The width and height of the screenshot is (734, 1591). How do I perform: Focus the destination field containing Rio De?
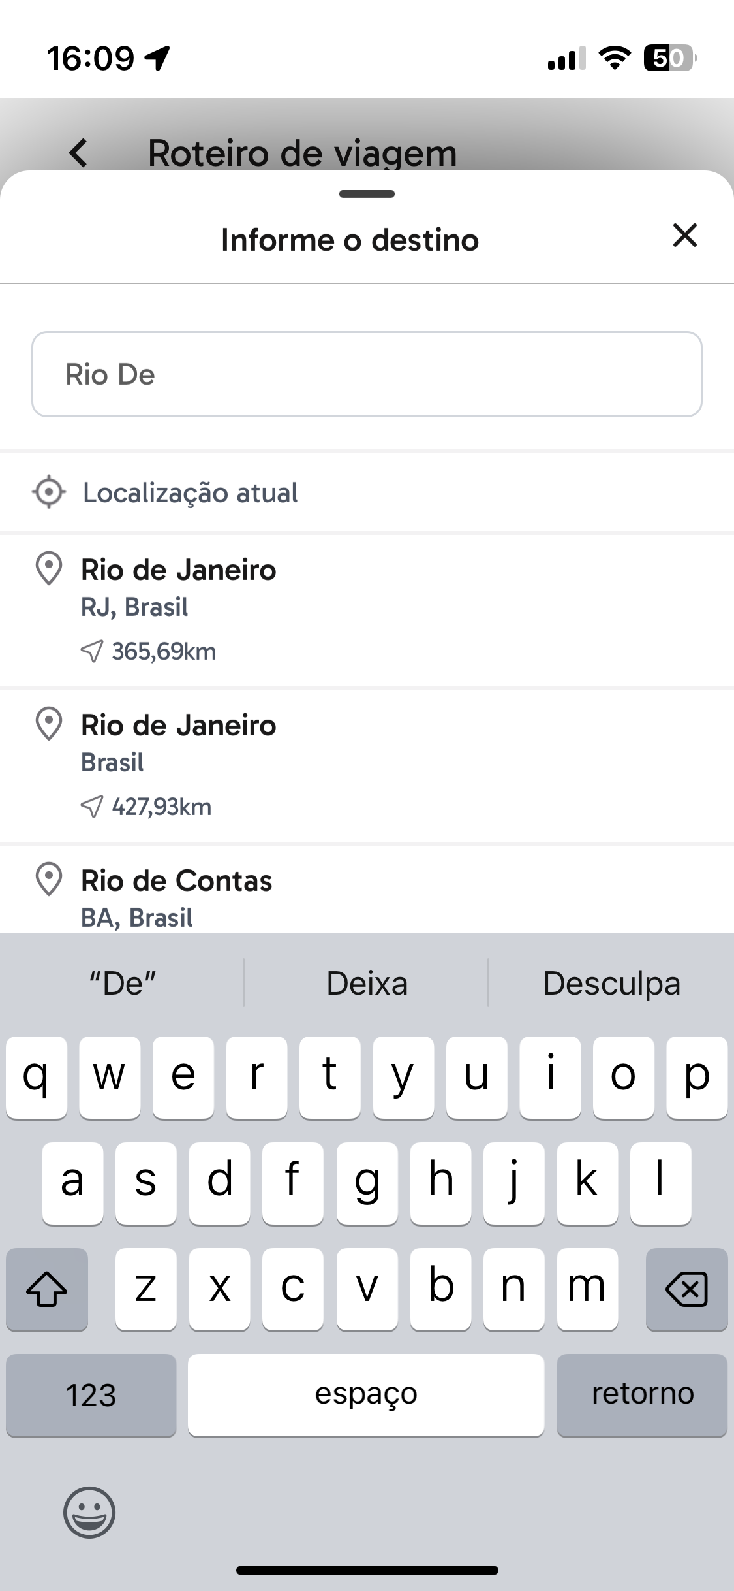coord(367,374)
